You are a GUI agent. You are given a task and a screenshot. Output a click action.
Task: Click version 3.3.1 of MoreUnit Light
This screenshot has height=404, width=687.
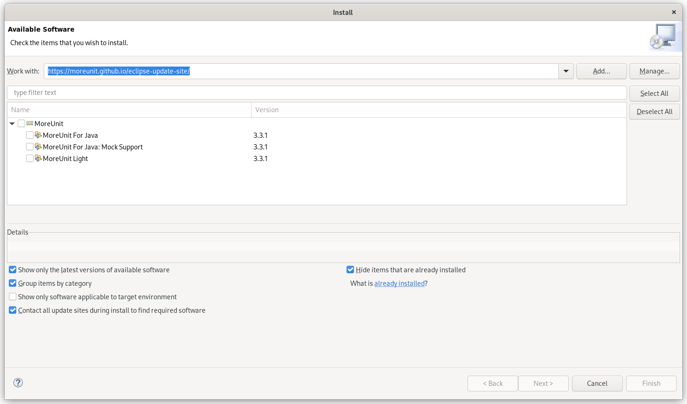260,158
